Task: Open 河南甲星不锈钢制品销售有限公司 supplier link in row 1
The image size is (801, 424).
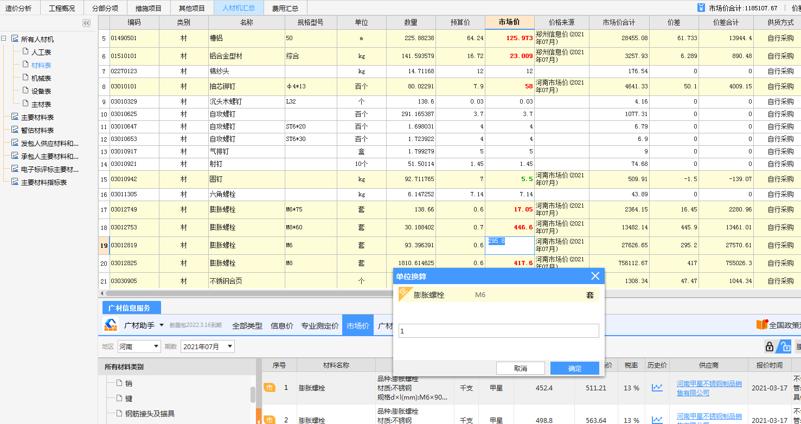Action: coord(709,388)
